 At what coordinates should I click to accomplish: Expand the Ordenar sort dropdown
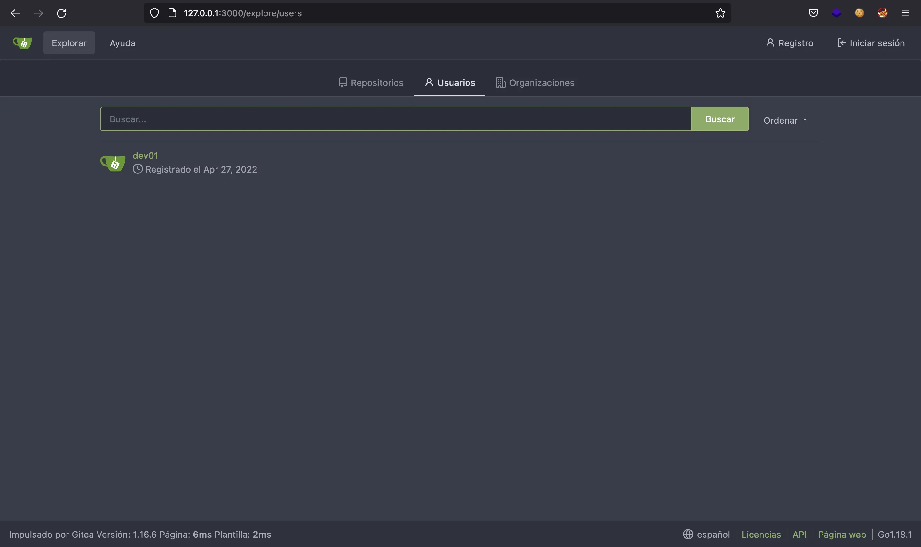(x=785, y=120)
